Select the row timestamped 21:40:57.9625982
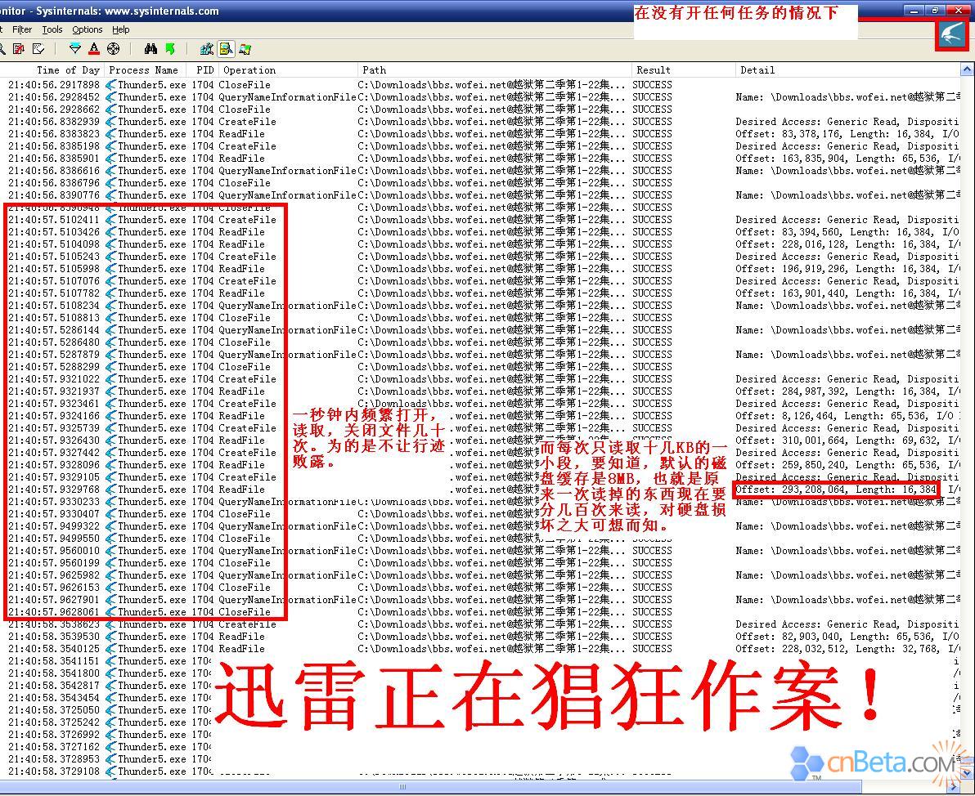The image size is (975, 796). (x=480, y=575)
